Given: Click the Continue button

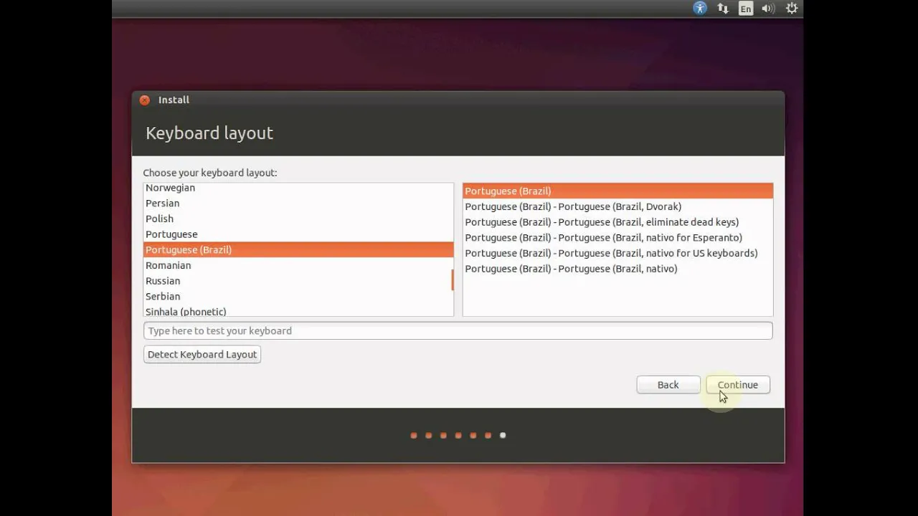Looking at the screenshot, I should click(737, 385).
